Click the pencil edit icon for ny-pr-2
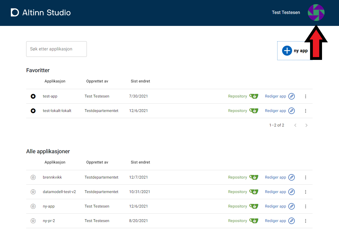 [291, 221]
